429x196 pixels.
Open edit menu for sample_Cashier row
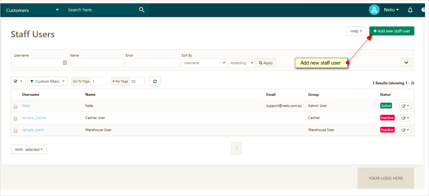[405, 118]
